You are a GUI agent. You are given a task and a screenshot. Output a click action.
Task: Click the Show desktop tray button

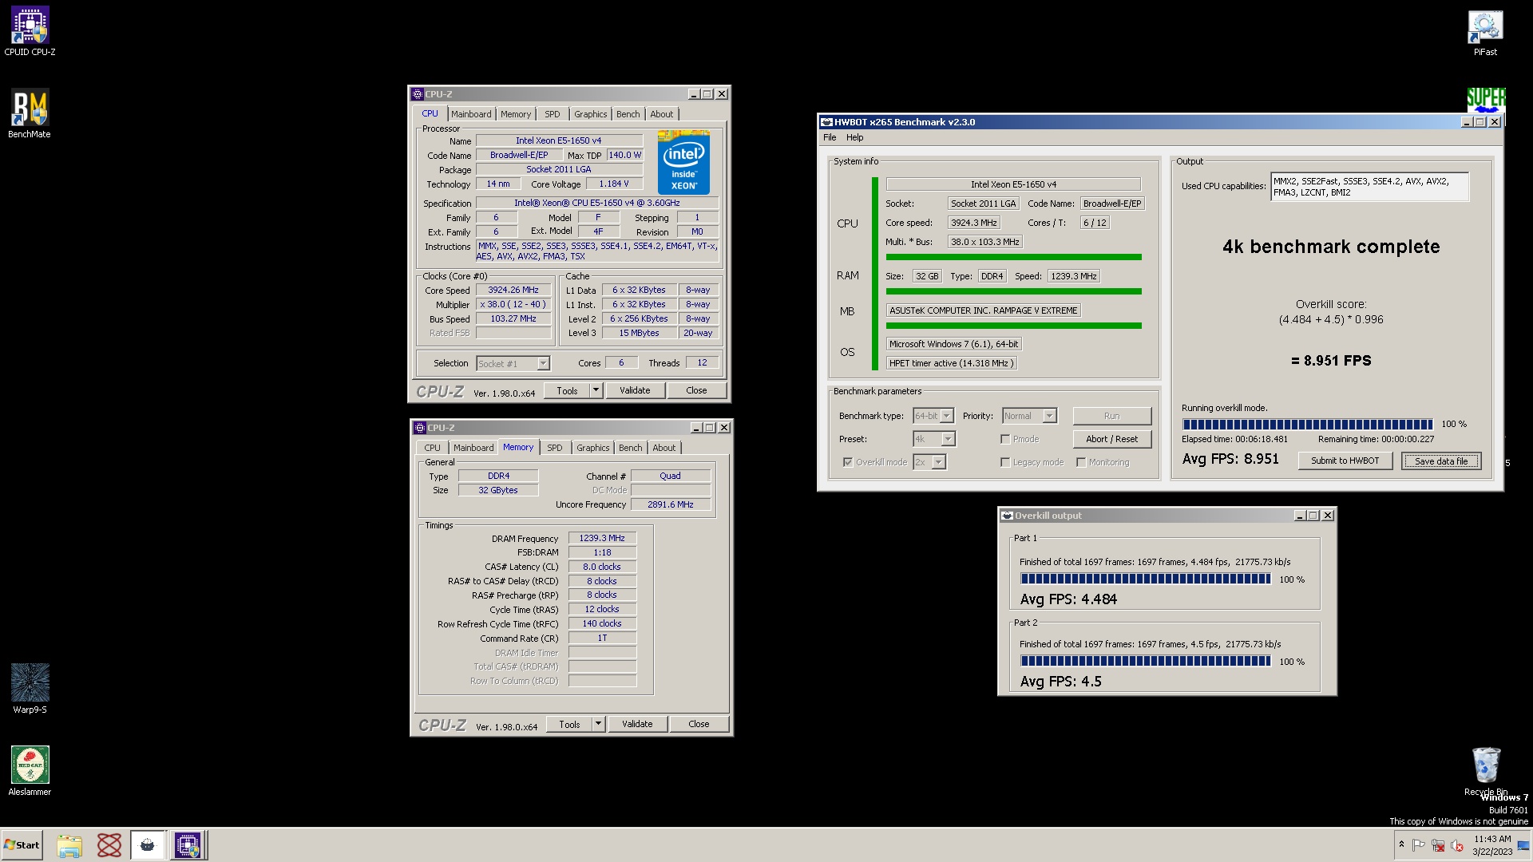tap(1523, 845)
